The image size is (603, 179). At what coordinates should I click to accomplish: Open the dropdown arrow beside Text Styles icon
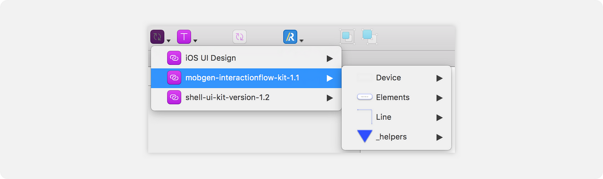[195, 41]
